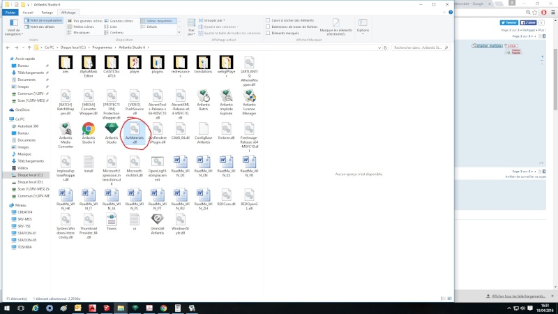Switch to the Accueil ribbon tab
This screenshot has width=558, height=314.
(x=28, y=13)
